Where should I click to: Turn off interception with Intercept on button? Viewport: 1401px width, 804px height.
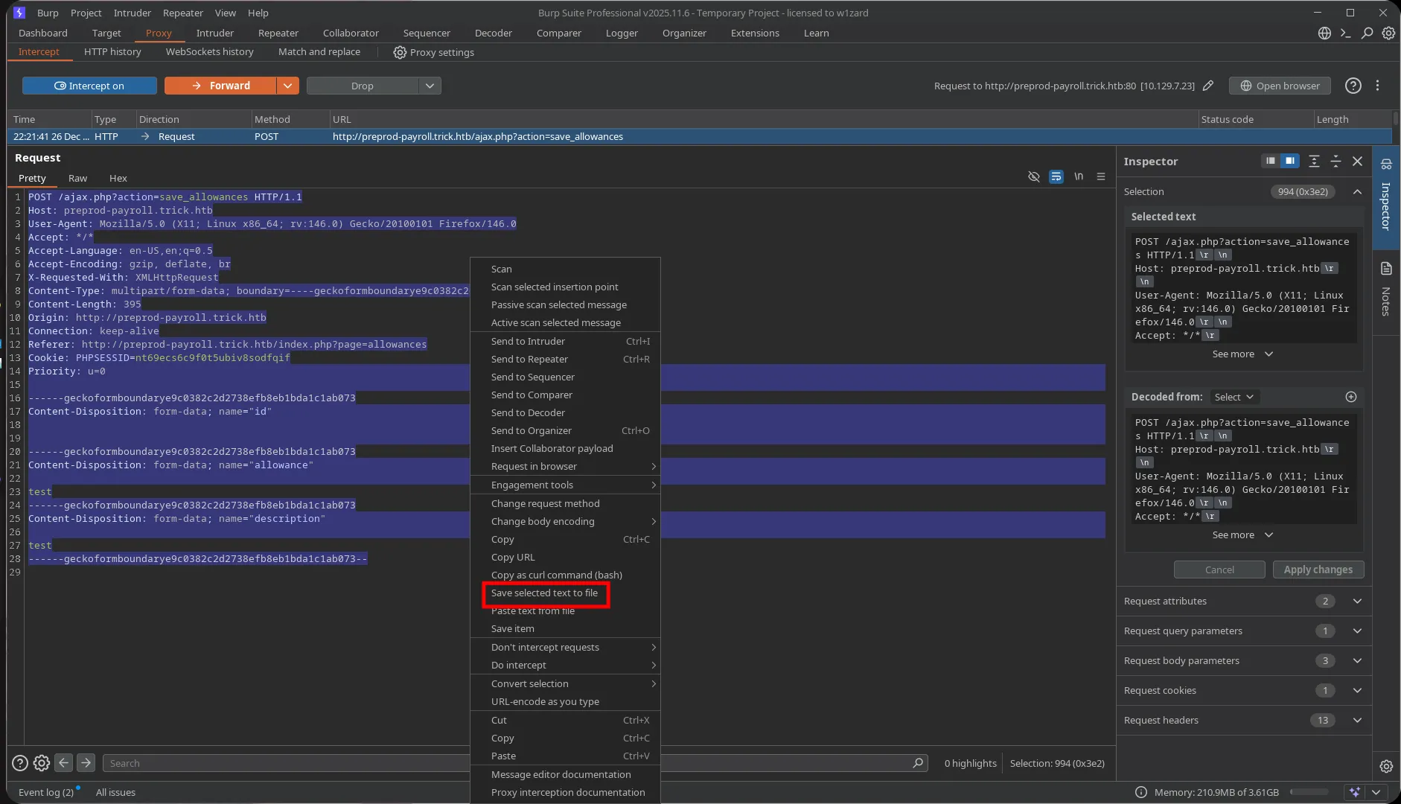89,86
